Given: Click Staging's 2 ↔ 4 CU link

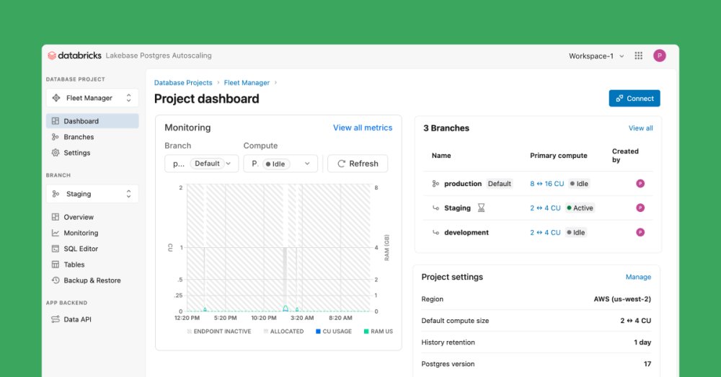Looking at the screenshot, I should (545, 208).
